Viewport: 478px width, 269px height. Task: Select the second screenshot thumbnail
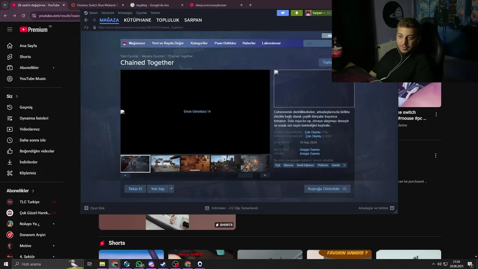click(x=165, y=164)
